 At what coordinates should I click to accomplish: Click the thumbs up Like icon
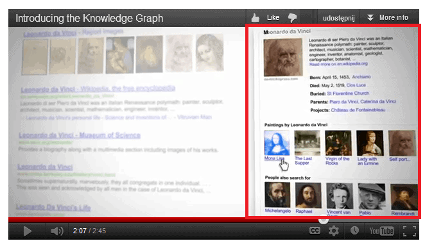(x=255, y=18)
